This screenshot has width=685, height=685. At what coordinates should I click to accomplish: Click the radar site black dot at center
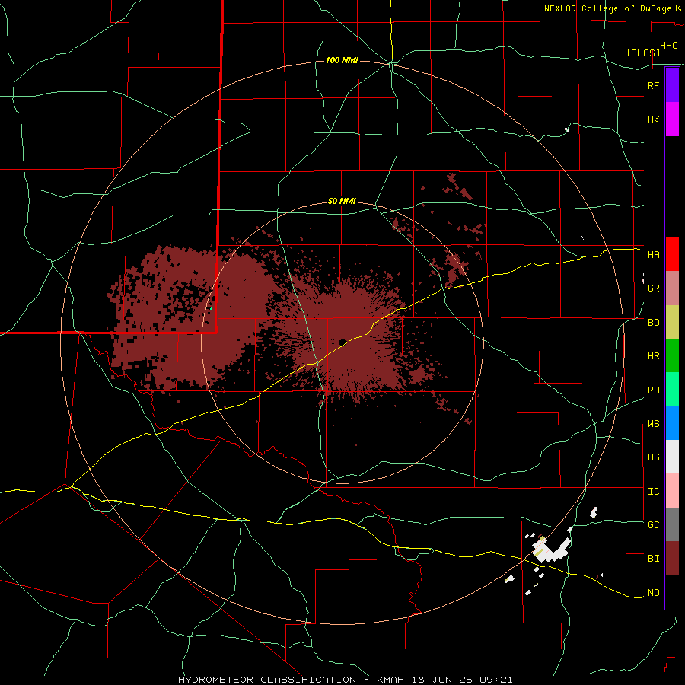342,342
